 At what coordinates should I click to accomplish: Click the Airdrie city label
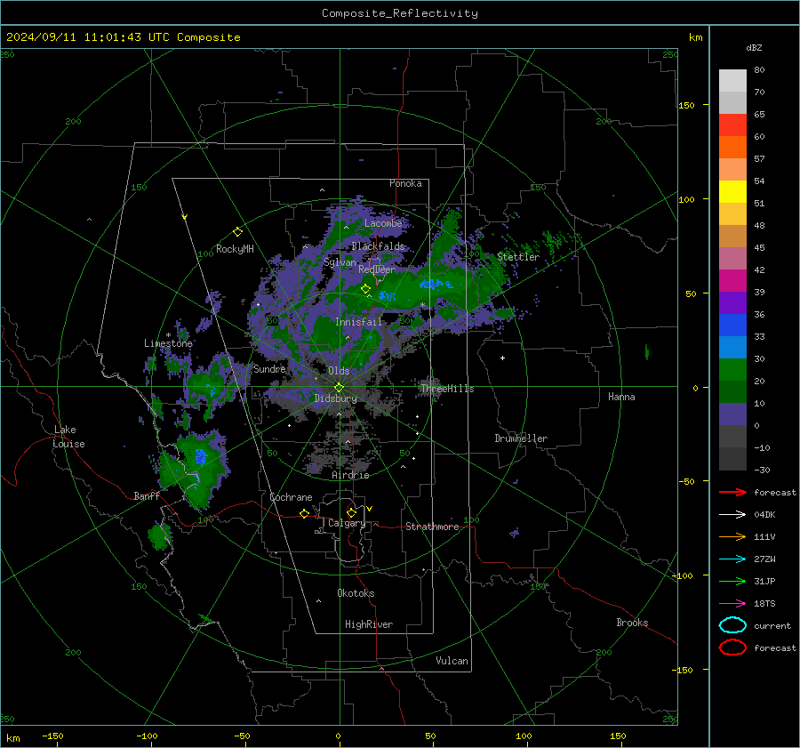click(350, 475)
